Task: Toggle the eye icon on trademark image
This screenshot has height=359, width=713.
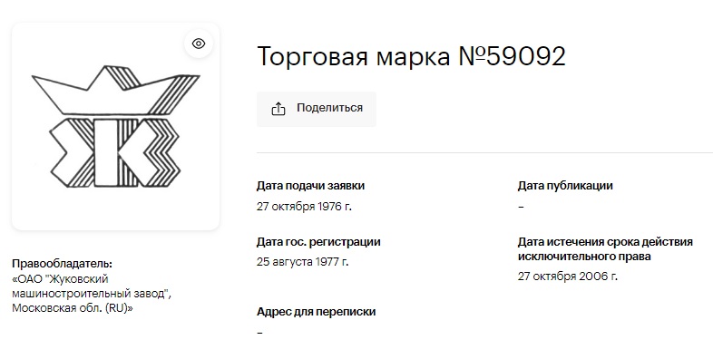Action: coord(199,44)
